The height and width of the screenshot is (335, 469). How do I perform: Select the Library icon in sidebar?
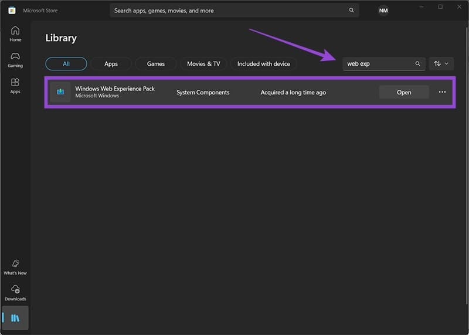pos(15,317)
